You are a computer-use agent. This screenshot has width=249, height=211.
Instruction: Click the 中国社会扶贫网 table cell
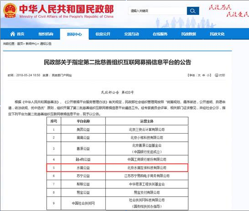(83, 203)
